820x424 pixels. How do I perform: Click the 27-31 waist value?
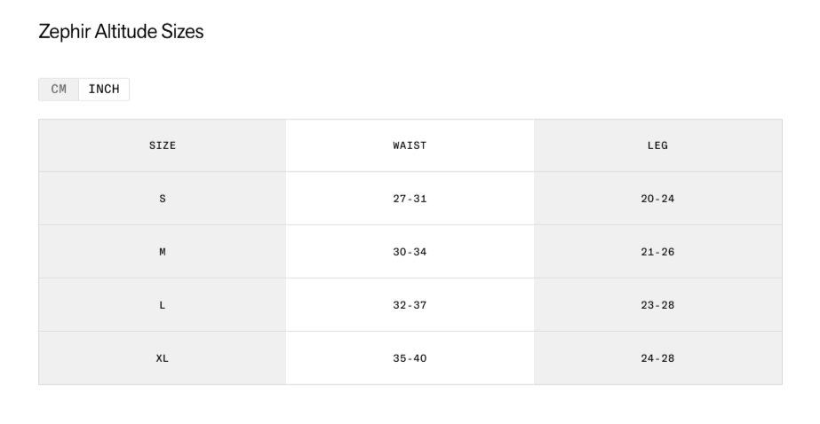click(x=410, y=199)
